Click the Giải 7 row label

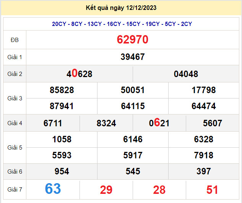[15, 189]
